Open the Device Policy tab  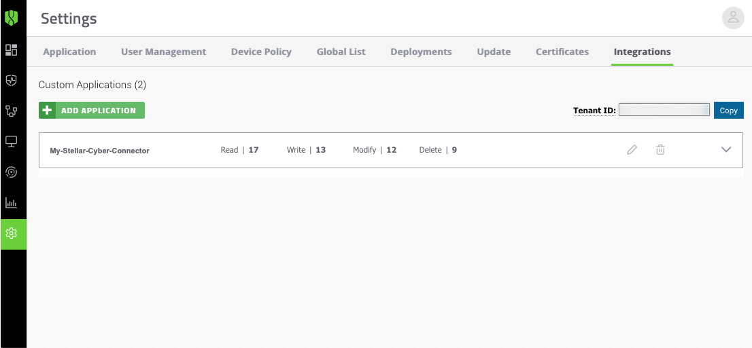coord(261,52)
